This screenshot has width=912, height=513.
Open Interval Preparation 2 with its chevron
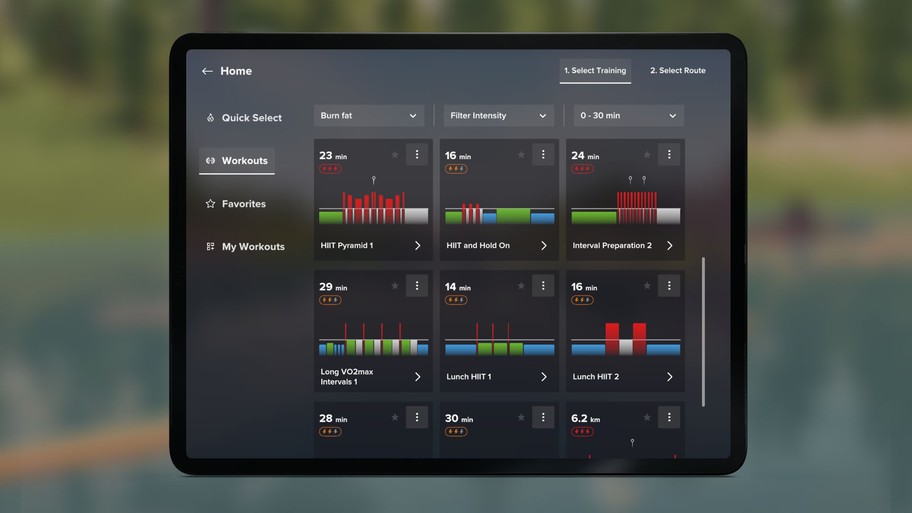point(670,246)
